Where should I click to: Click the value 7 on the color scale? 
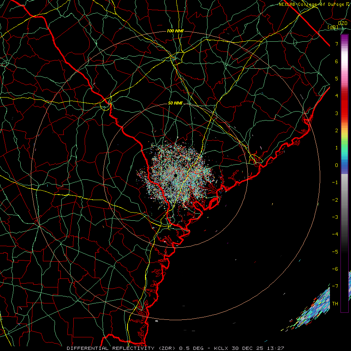(337, 44)
